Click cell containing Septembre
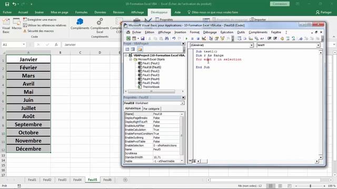This screenshot has height=189, width=337. click(28, 124)
